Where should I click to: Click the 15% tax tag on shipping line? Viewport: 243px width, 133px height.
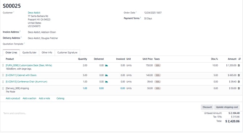click(157, 88)
